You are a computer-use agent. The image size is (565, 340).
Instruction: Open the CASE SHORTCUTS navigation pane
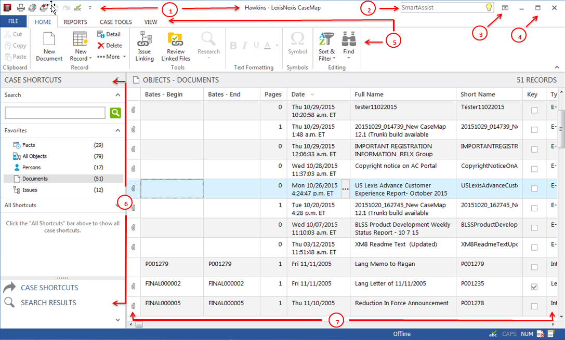tap(49, 288)
